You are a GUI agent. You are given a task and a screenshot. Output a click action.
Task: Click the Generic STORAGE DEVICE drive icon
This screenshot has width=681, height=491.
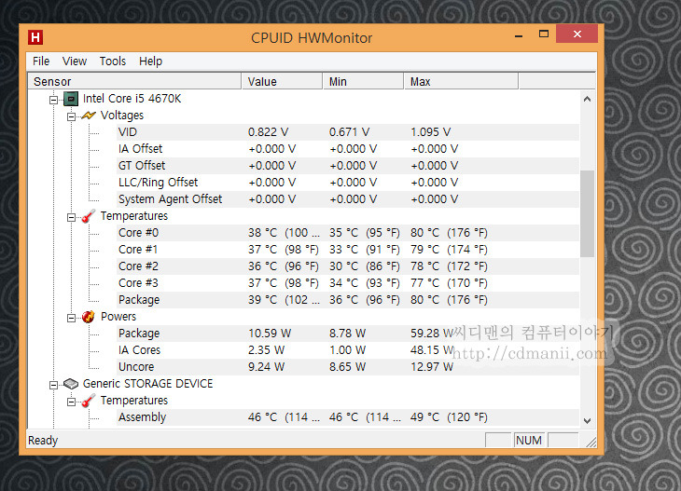click(70, 384)
